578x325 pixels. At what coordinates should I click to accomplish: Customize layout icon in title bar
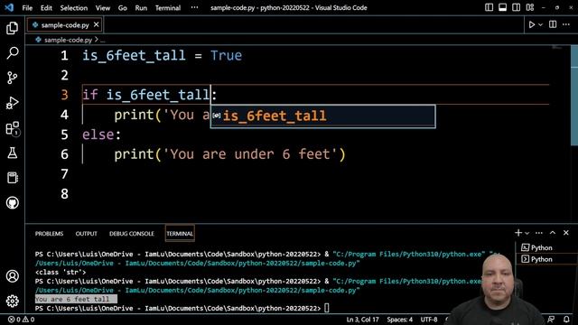pos(530,7)
